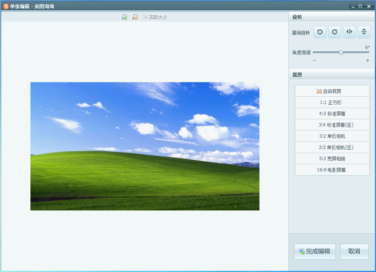The width and height of the screenshot is (376, 272).
Task: Click plus to increase rotation angle
Action: point(367,60)
